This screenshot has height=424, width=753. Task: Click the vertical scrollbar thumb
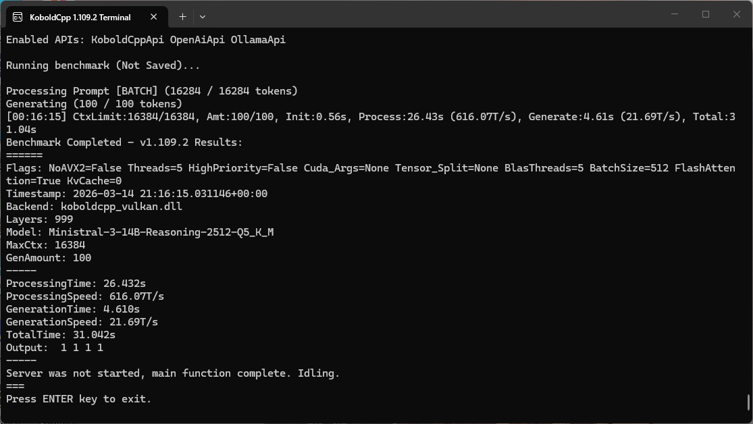pos(749,402)
